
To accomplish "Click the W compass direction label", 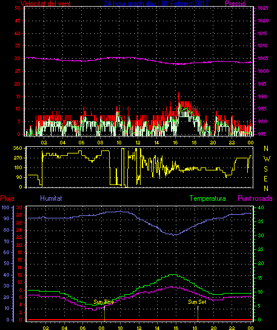I will coord(267,159).
